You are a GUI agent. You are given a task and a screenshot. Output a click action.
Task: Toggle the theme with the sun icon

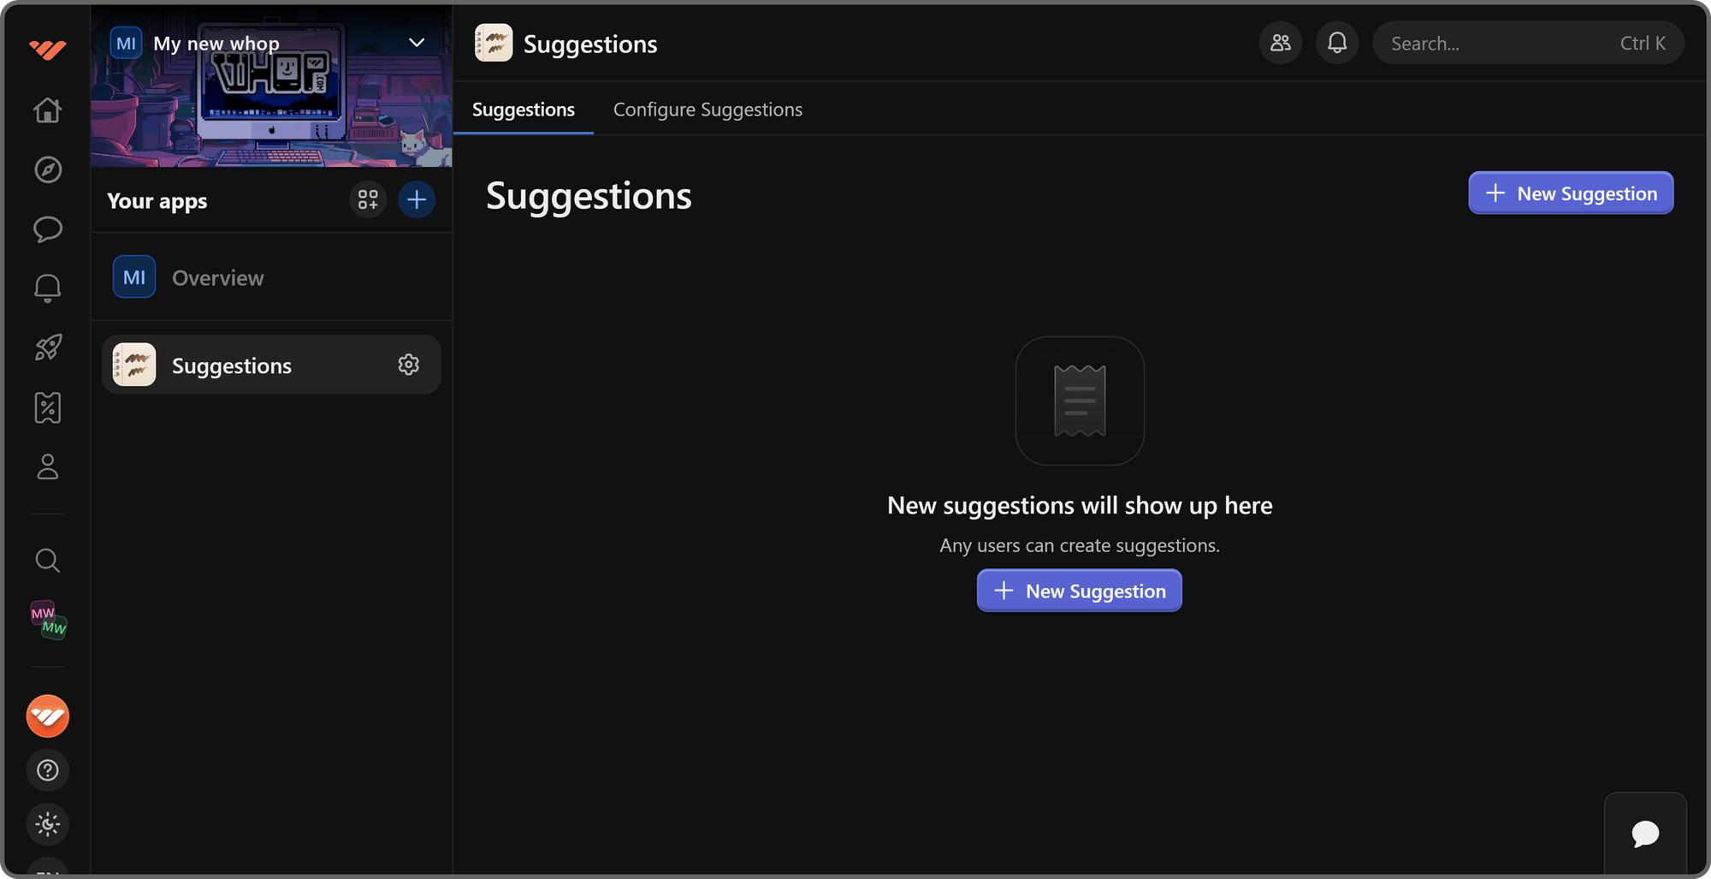pos(48,824)
